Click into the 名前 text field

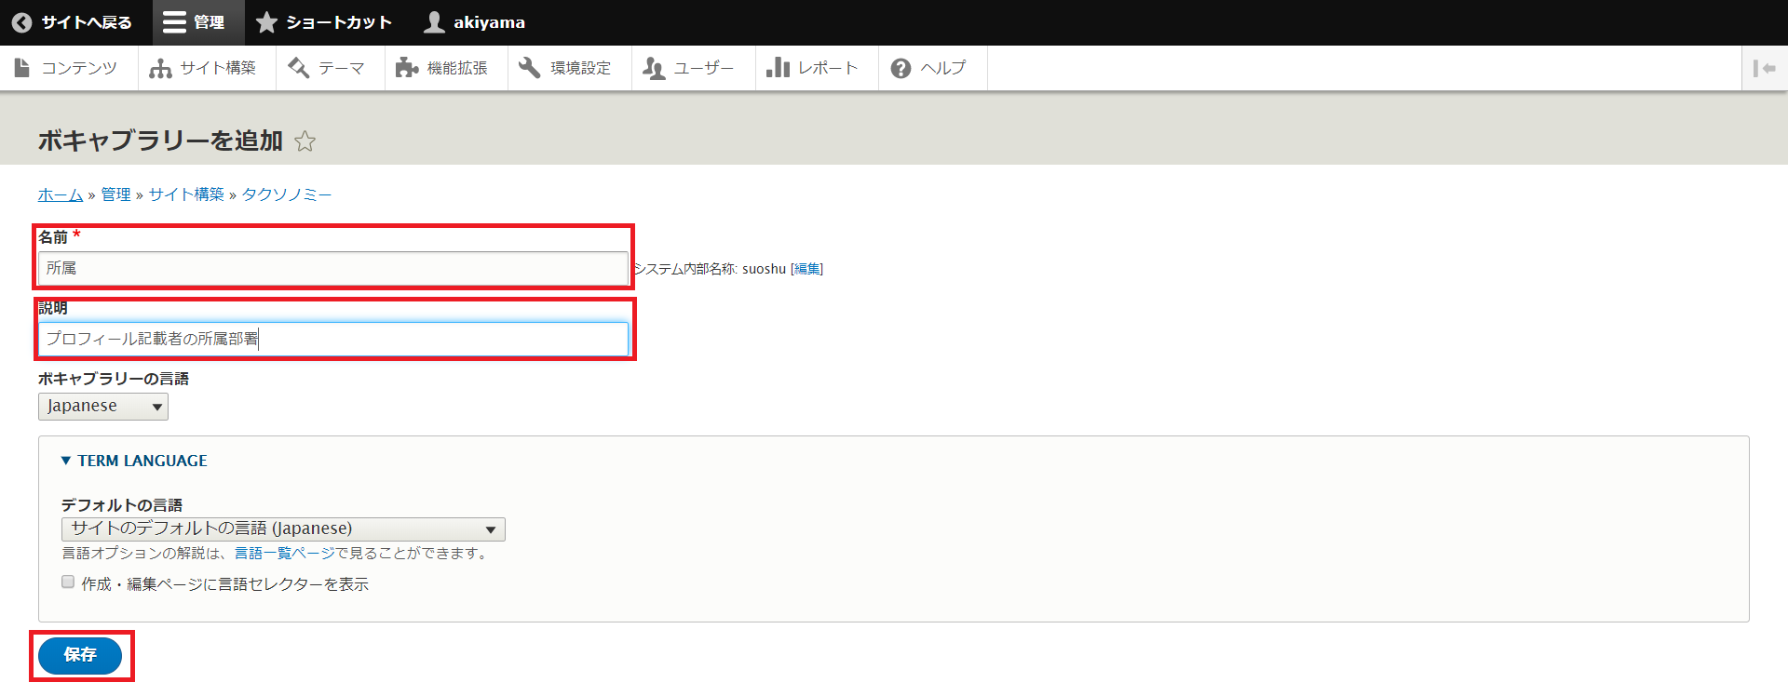tap(333, 269)
